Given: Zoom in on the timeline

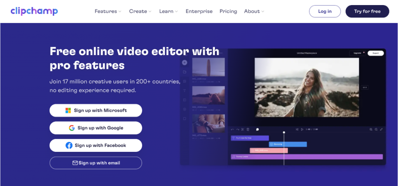Looking at the screenshot, I should pos(371,129).
